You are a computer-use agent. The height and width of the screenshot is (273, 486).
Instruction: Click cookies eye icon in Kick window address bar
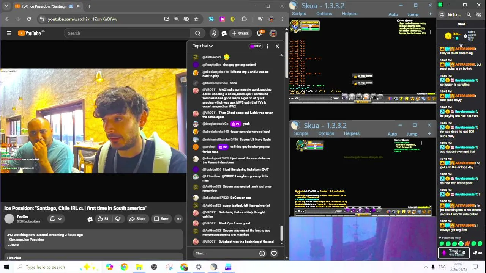tap(478, 15)
